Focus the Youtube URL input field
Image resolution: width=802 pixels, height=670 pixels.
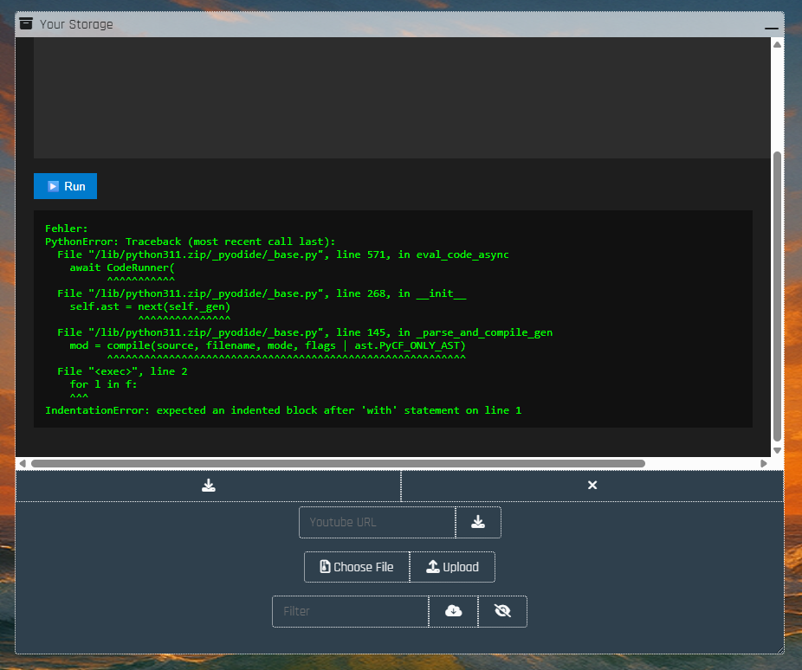pyautogui.click(x=377, y=522)
